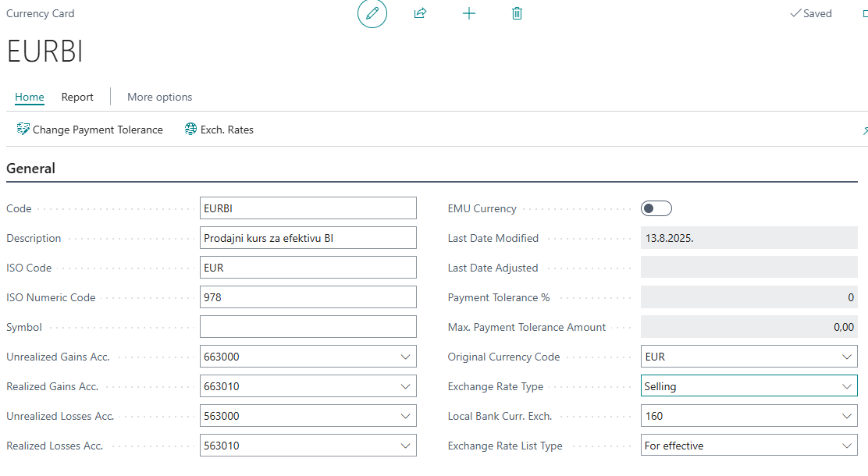Screen dimensions: 868x476
Task: Collapse the General section header
Action: [x=31, y=169]
